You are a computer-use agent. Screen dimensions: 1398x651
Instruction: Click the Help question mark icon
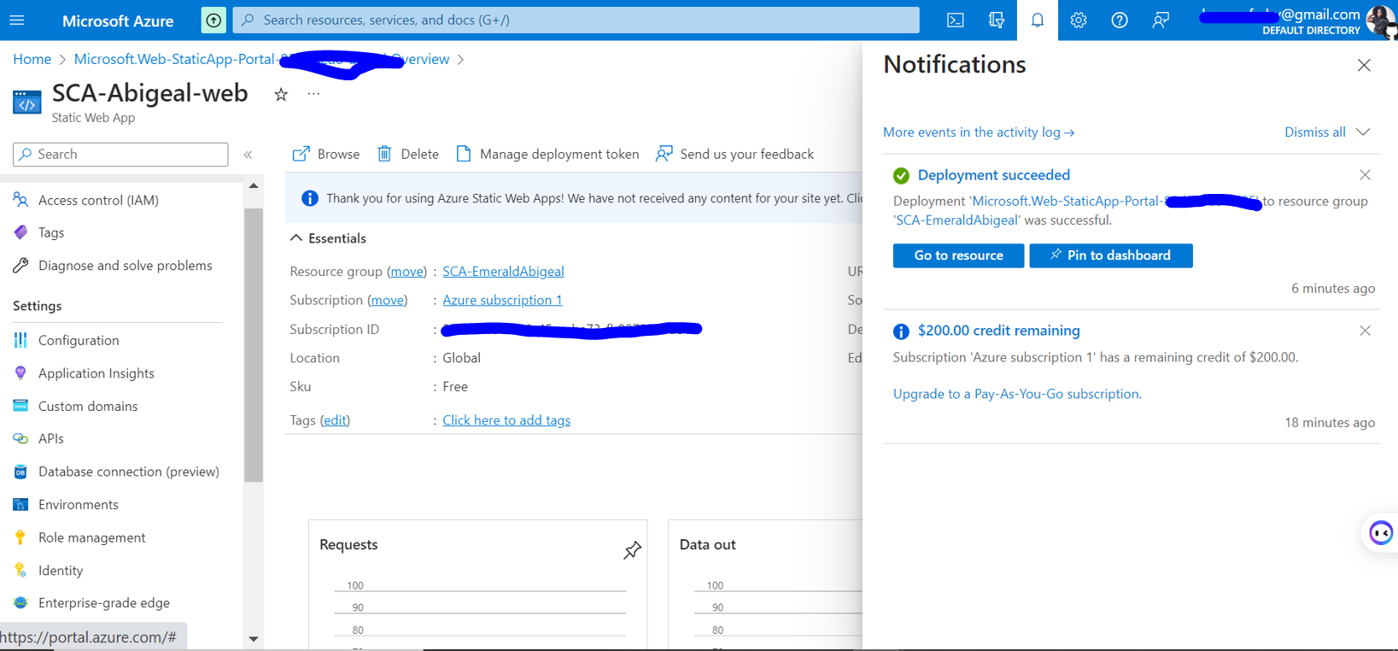[1119, 21]
